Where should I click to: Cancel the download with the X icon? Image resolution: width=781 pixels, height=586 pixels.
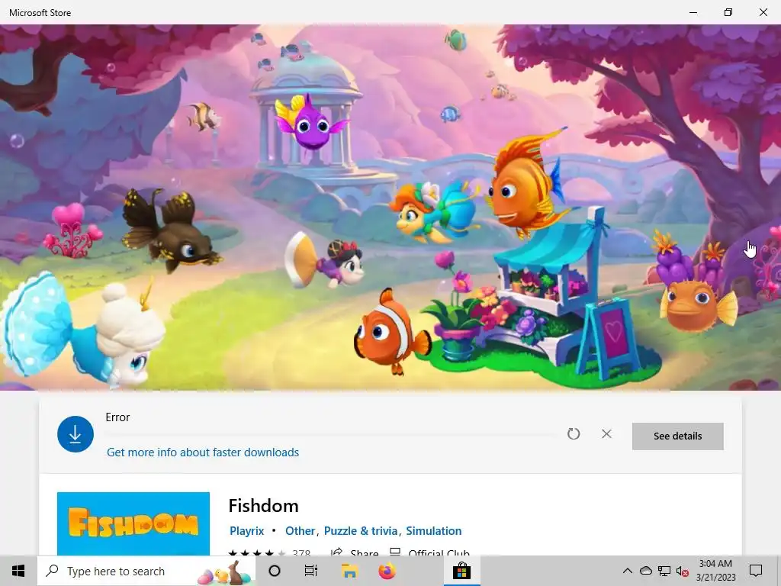606,434
